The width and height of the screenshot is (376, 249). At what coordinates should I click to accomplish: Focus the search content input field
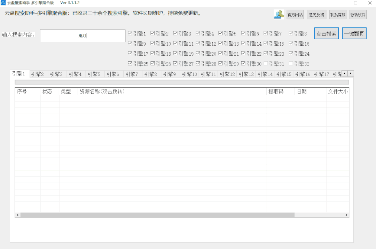pos(83,36)
